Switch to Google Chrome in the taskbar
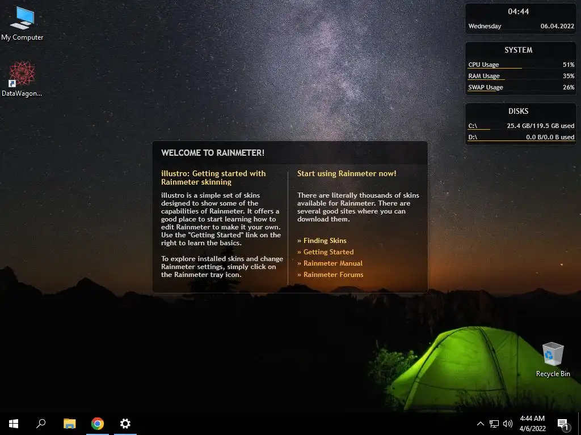The width and height of the screenshot is (581, 435). (x=98, y=424)
